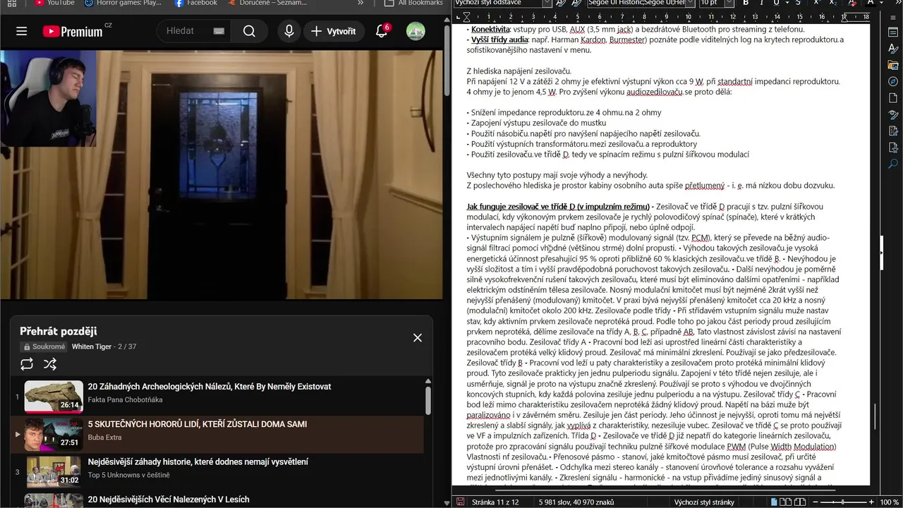Open the 10 pt font size dropdown

(729, 3)
